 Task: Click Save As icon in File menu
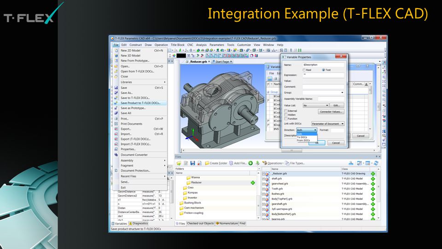(x=116, y=93)
